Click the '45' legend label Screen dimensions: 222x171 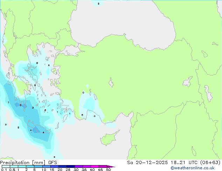pyautogui.click(x=100, y=170)
